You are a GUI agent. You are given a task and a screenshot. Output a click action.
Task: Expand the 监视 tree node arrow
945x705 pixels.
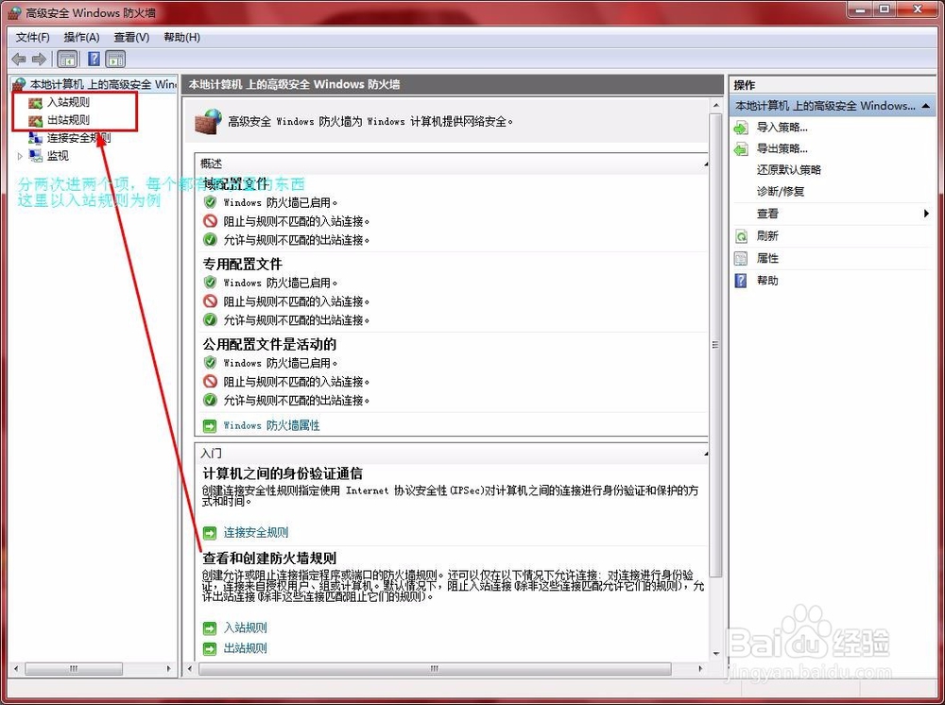point(20,156)
